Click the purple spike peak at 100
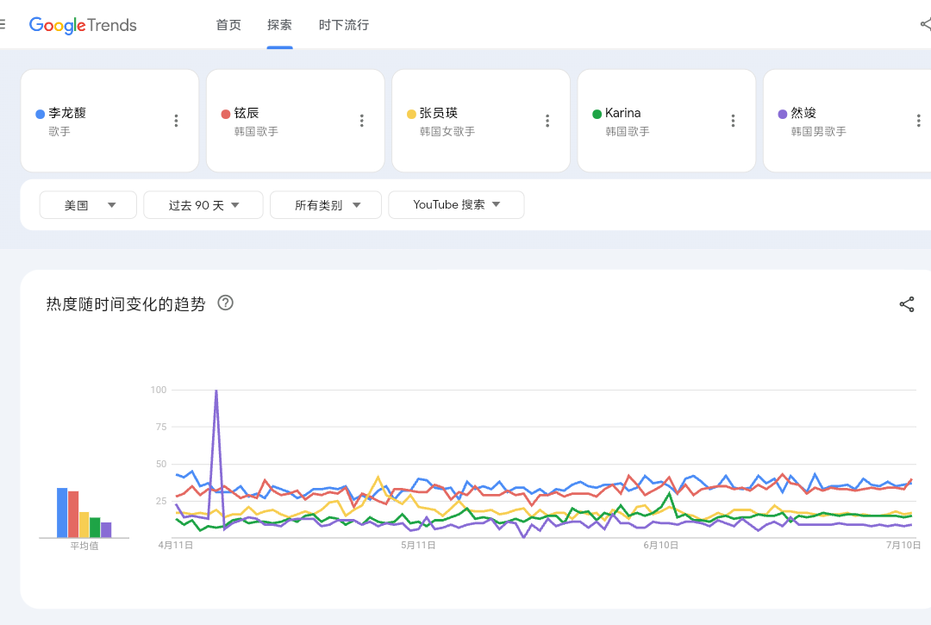 pos(216,391)
